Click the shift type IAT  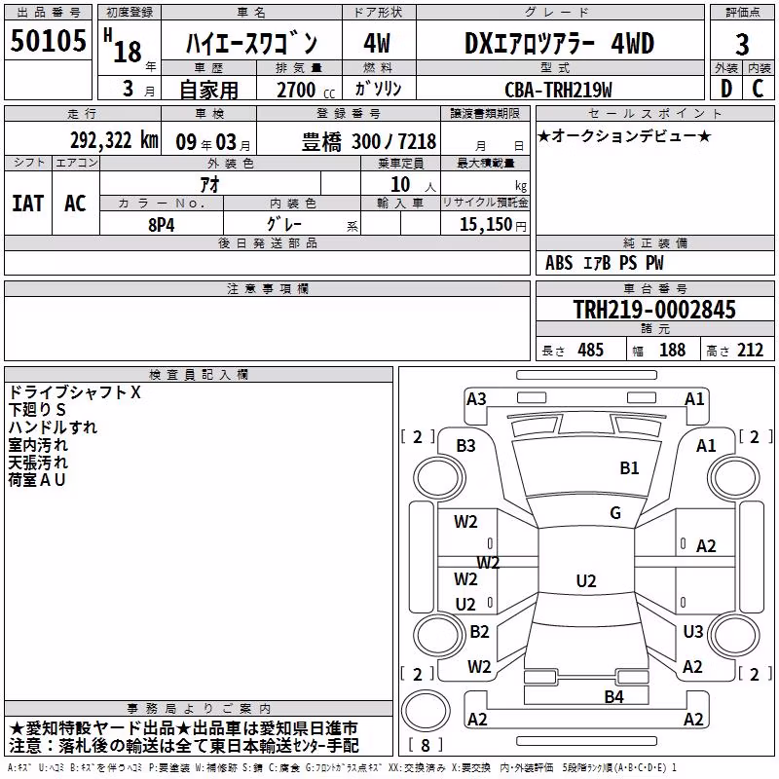click(x=28, y=204)
